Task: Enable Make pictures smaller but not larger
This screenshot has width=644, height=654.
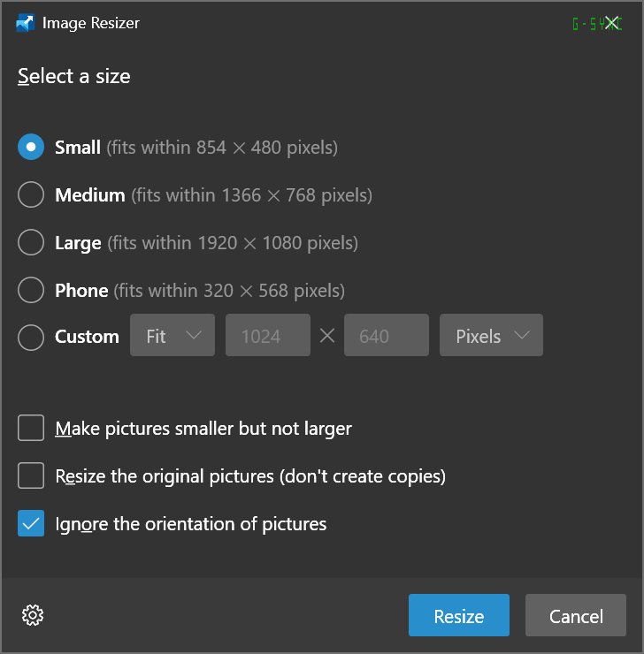Action: click(x=31, y=428)
